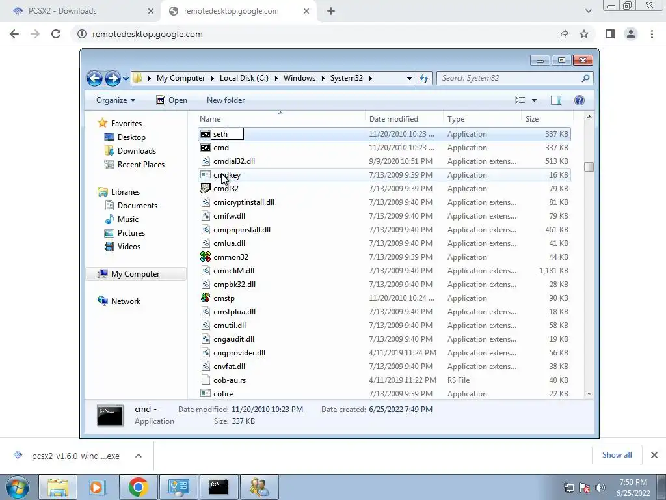Open the Windows Start button
The width and height of the screenshot is (666, 500).
pyautogui.click(x=18, y=487)
